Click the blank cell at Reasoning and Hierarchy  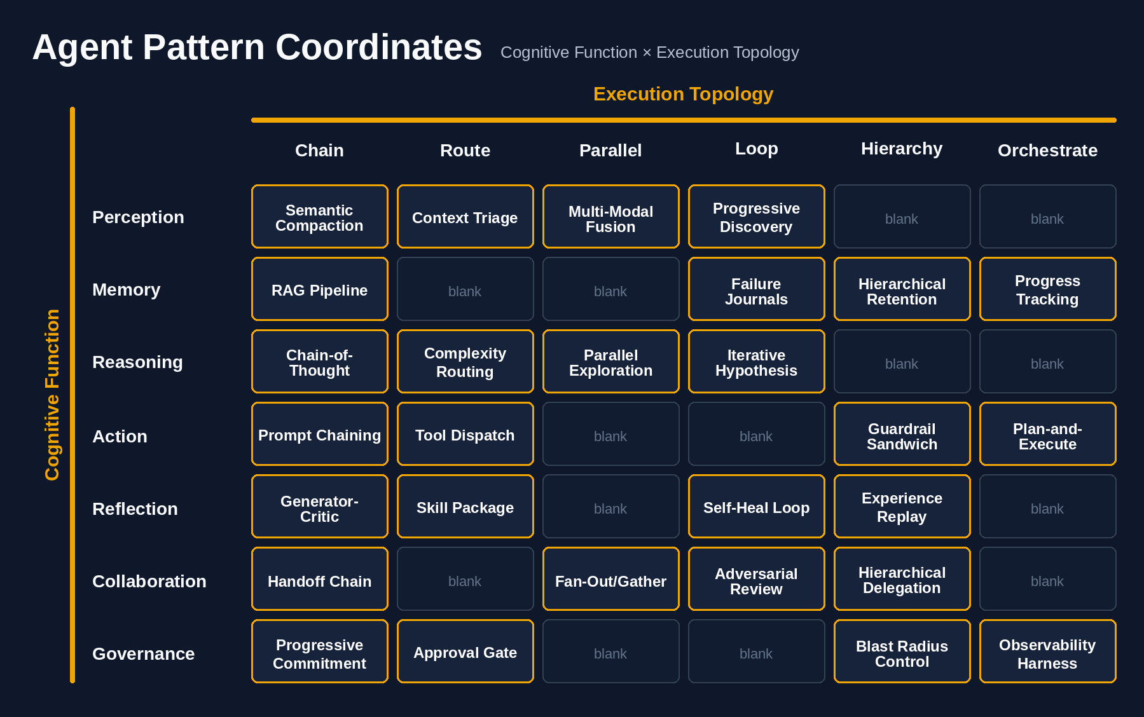point(902,362)
